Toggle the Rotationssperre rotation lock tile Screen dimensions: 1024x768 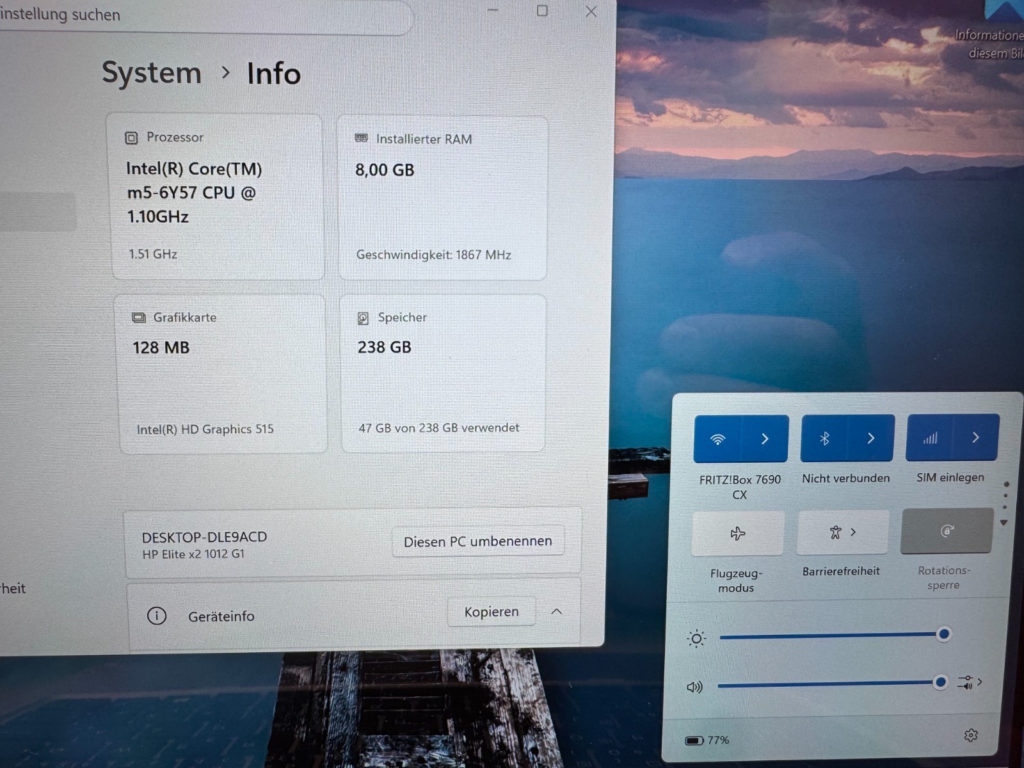coord(947,531)
